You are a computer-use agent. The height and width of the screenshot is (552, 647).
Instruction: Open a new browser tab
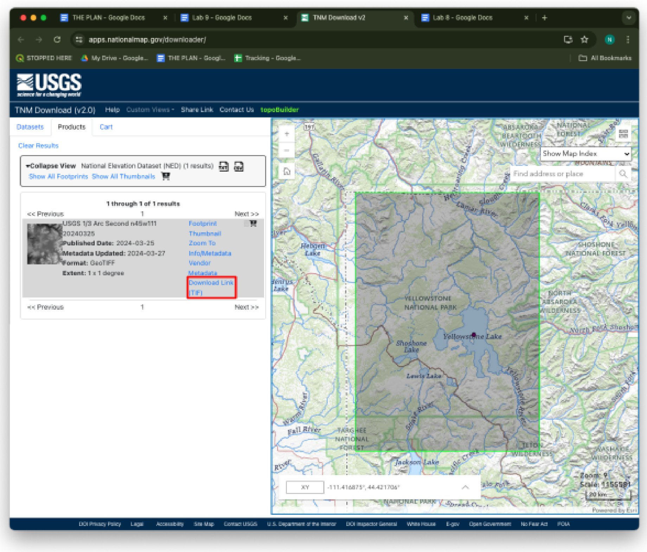tap(545, 18)
